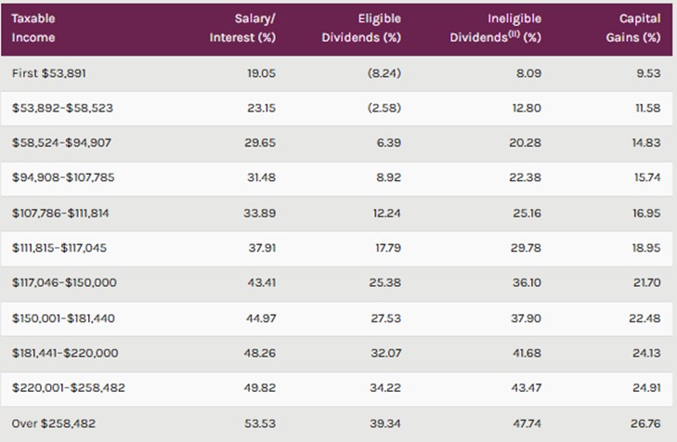Click the 27.53 eligible dividends cell
The width and height of the screenshot is (677, 442).
[385, 318]
